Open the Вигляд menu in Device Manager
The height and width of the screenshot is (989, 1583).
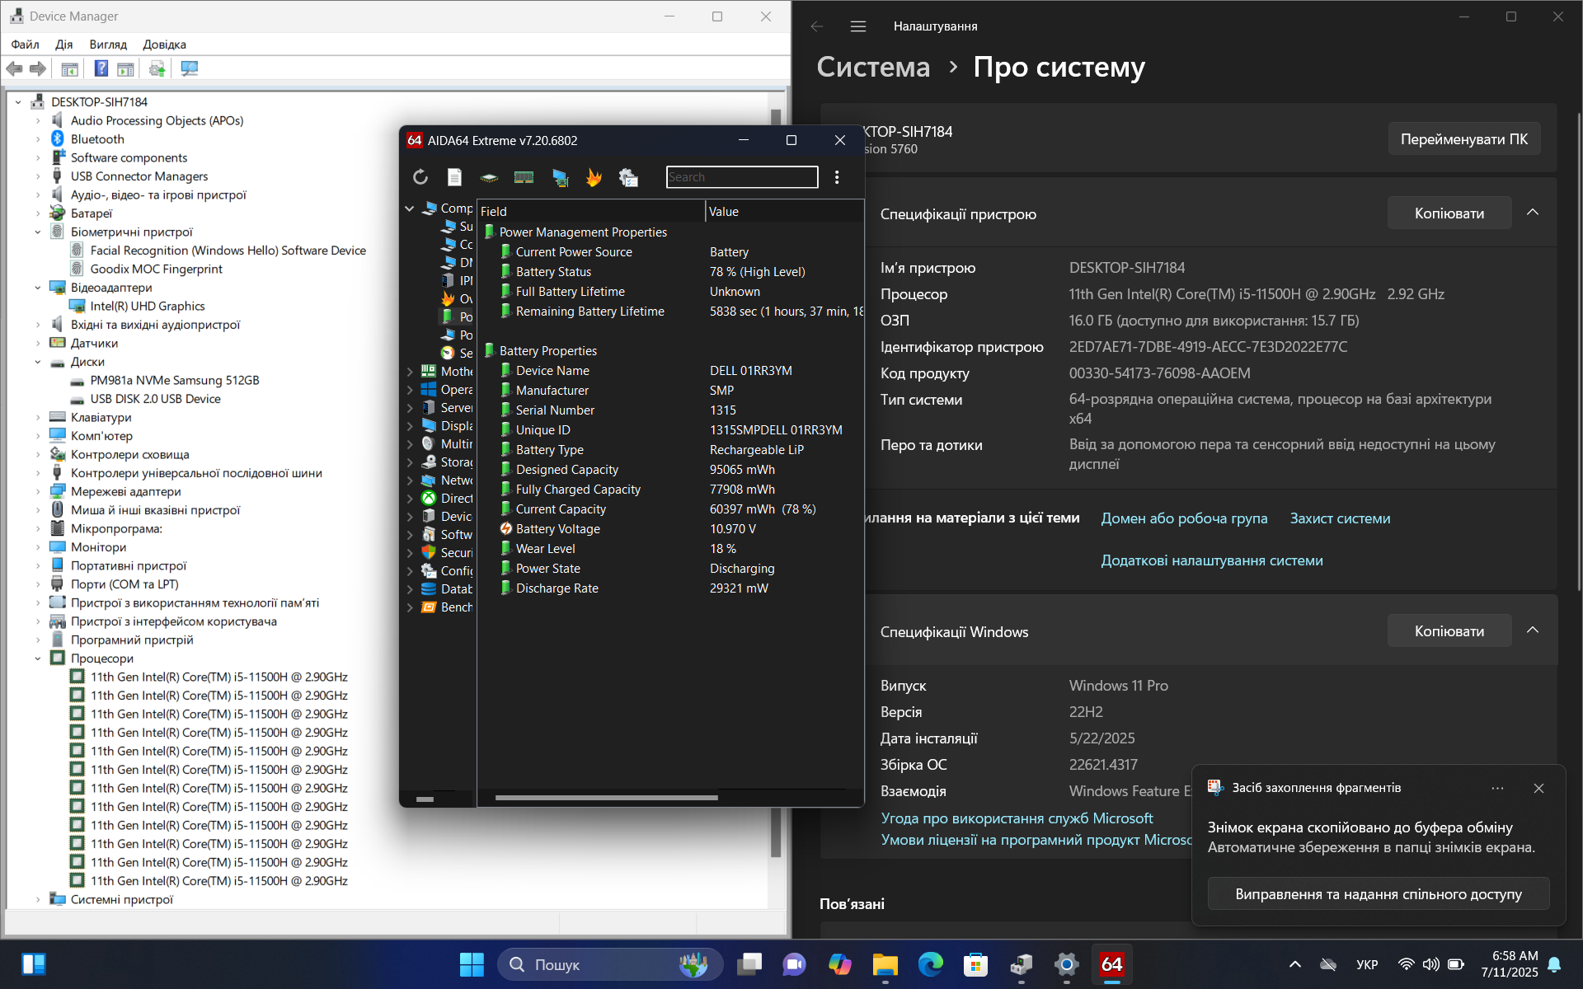pos(108,45)
